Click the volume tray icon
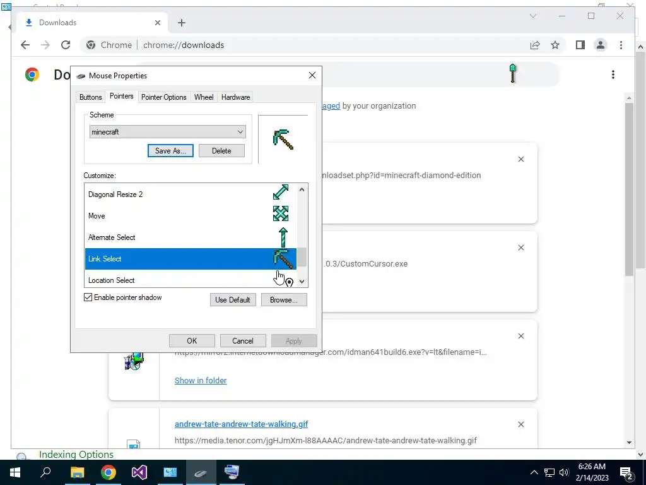 pyautogui.click(x=564, y=472)
